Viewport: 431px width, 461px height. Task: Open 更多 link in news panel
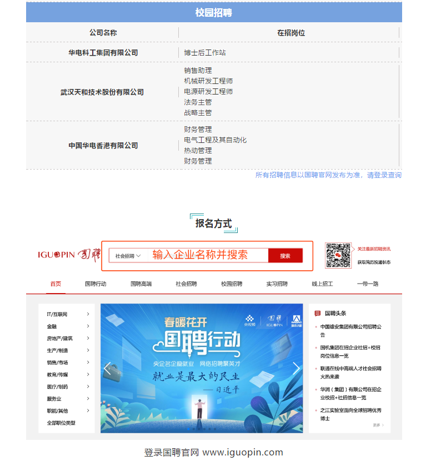[x=378, y=425]
